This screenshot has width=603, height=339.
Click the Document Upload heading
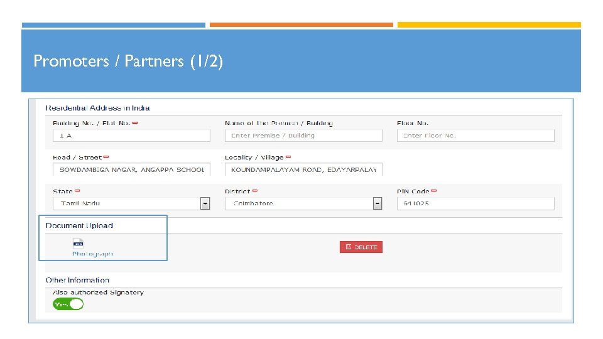79,225
